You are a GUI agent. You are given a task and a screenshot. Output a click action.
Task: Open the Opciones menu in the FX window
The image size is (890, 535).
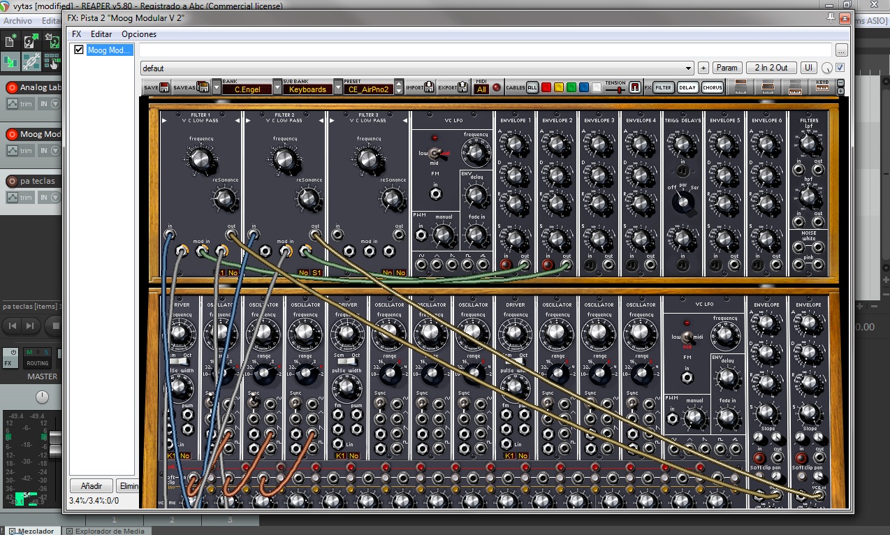click(139, 34)
